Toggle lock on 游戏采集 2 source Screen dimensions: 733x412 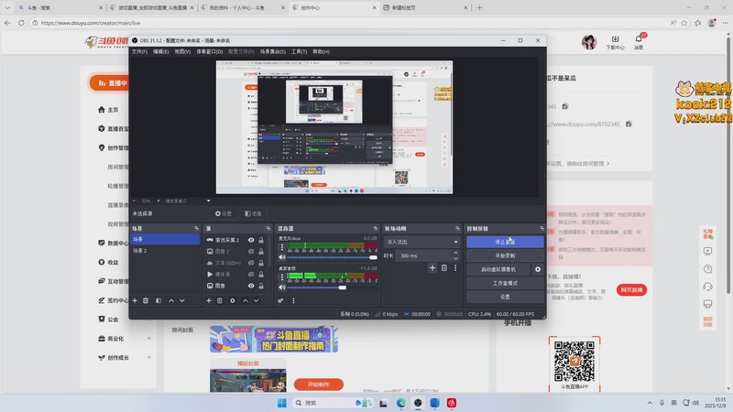(x=261, y=240)
